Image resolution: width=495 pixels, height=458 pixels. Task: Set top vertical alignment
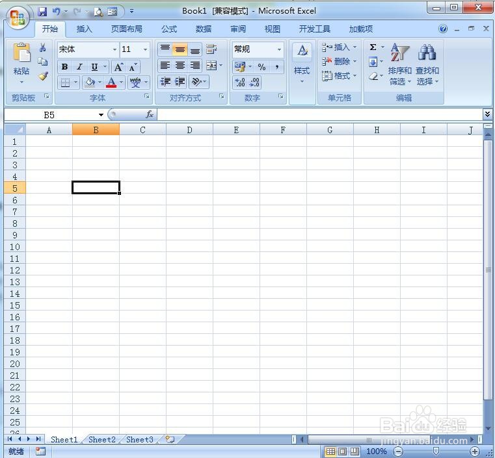165,49
